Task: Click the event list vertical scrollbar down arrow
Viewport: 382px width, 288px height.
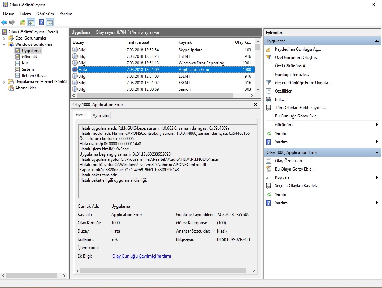Action: [x=257, y=89]
